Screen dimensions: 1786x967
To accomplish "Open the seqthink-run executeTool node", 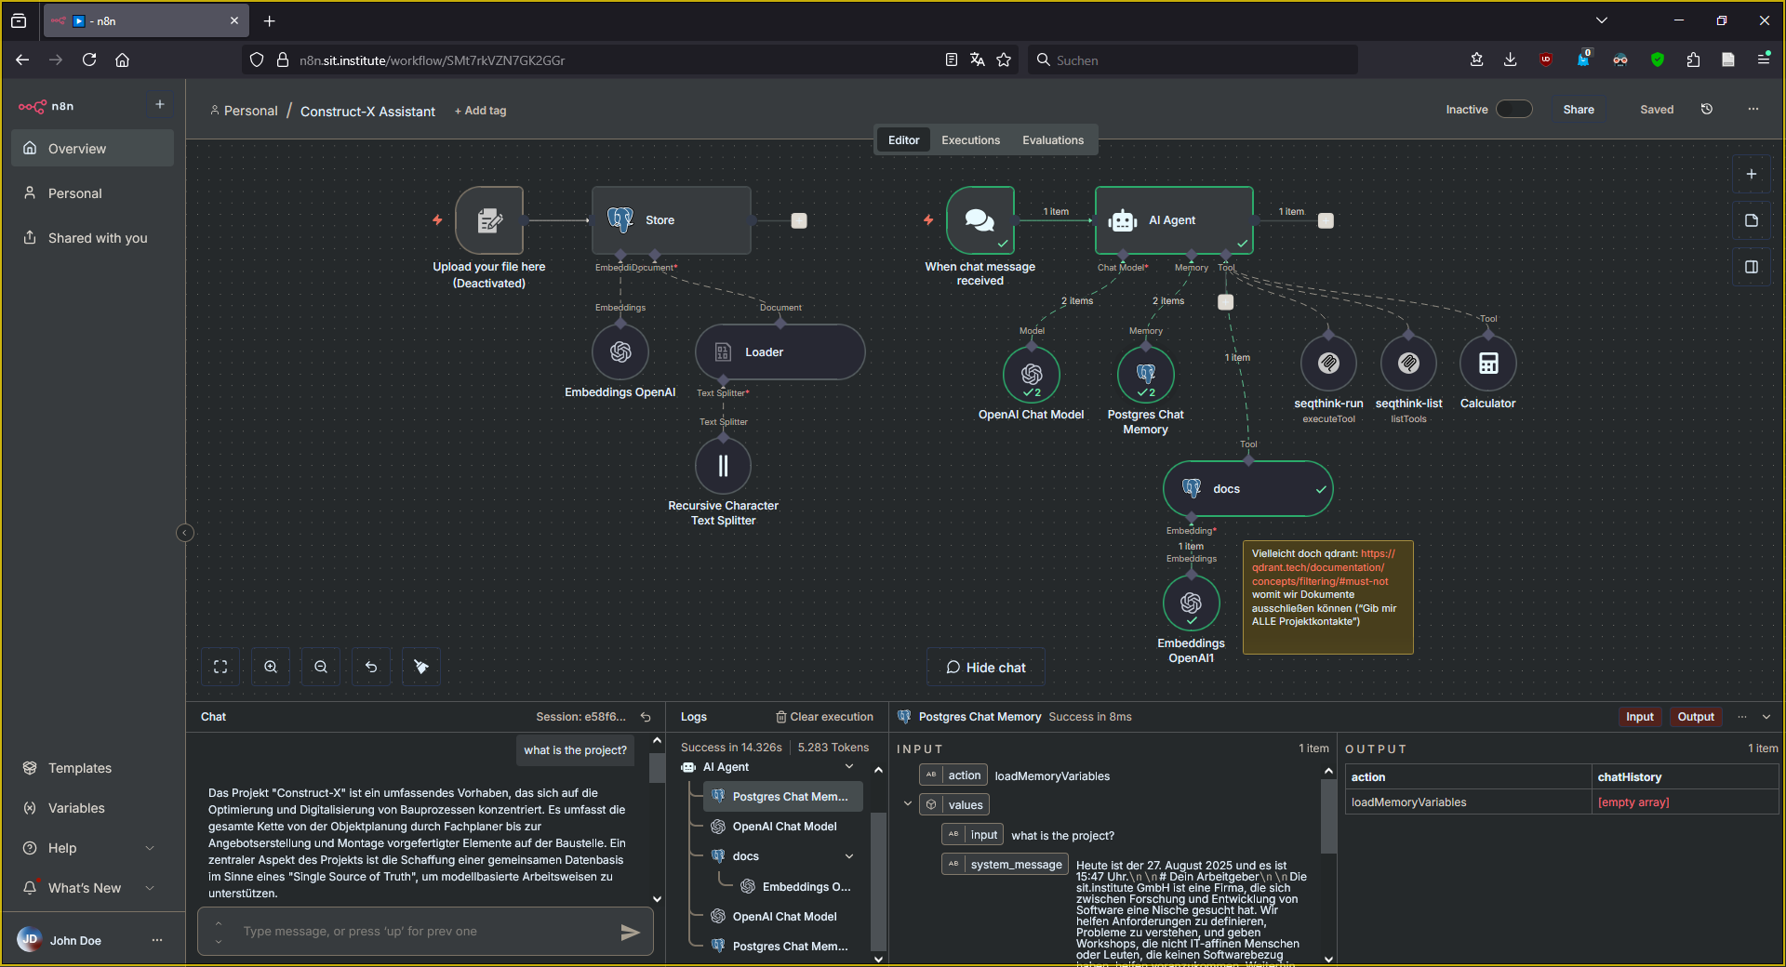I will pyautogui.click(x=1328, y=363).
